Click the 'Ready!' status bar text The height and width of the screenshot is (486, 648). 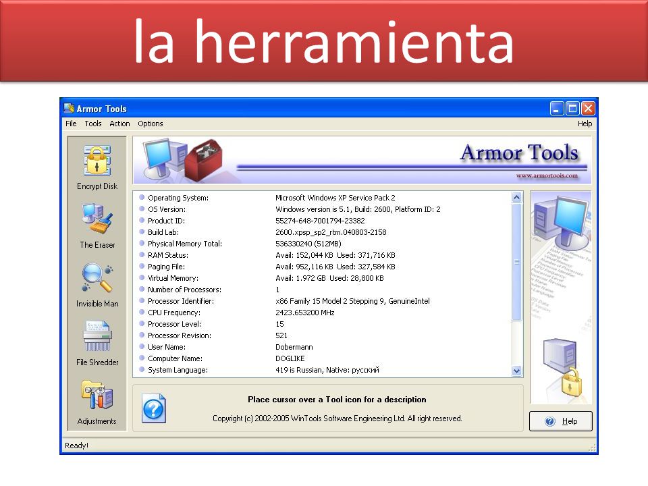coord(76,446)
